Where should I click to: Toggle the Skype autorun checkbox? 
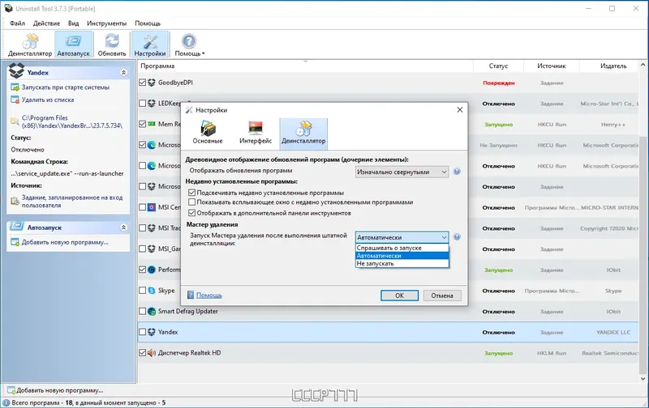point(143,291)
